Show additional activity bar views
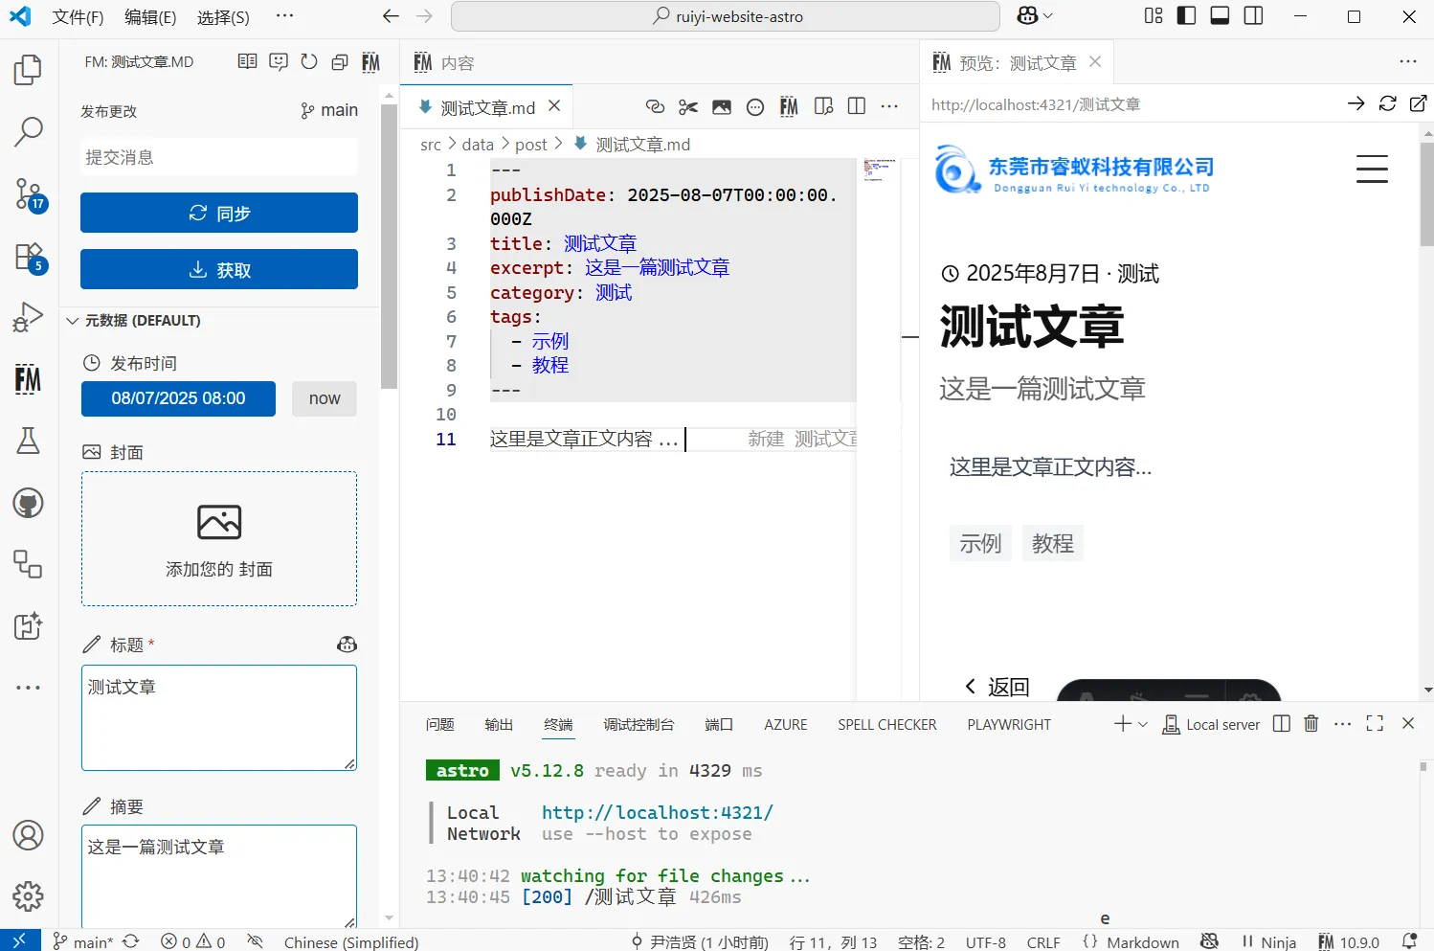Viewport: 1434px width, 951px height. [x=29, y=688]
